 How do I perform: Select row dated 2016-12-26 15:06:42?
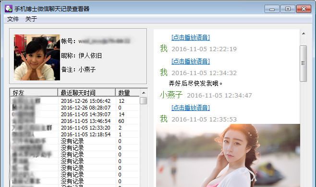point(74,101)
